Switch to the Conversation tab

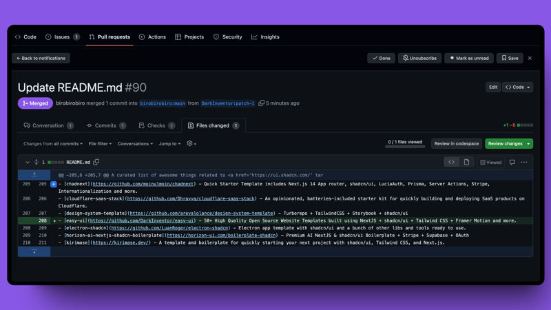coord(48,125)
